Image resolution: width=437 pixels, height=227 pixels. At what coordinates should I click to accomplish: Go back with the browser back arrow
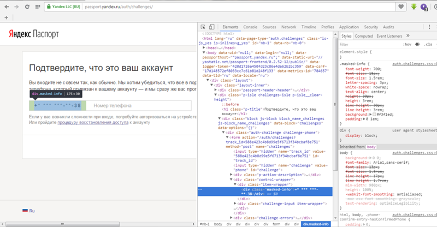(x=7, y=7)
